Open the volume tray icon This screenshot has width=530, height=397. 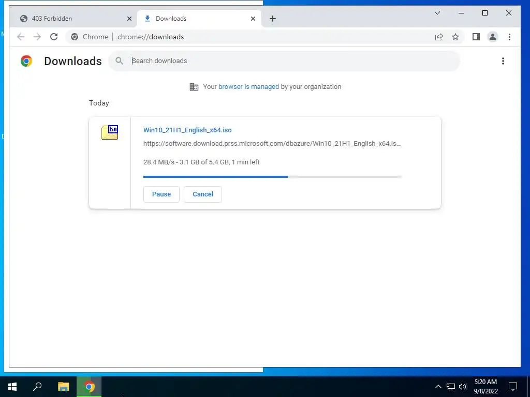tap(463, 387)
